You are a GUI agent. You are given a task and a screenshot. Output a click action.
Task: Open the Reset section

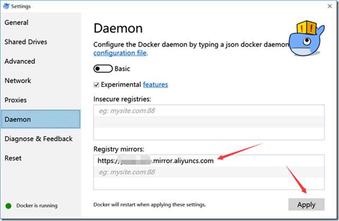point(13,158)
